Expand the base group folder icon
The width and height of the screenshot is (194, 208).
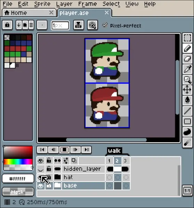click(x=57, y=186)
